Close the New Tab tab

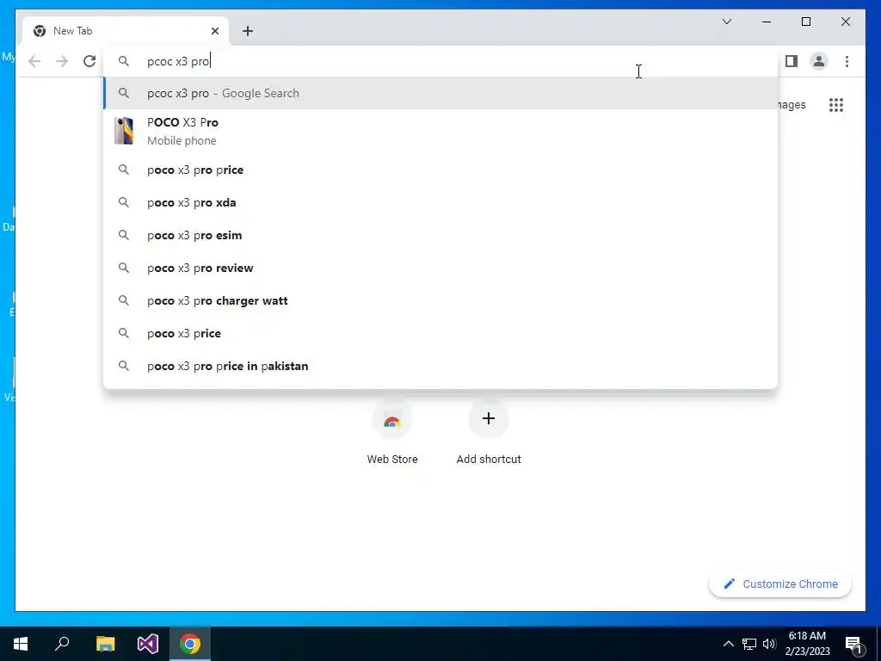tap(214, 31)
